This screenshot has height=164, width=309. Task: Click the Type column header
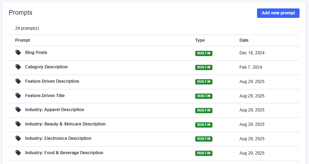click(x=200, y=40)
